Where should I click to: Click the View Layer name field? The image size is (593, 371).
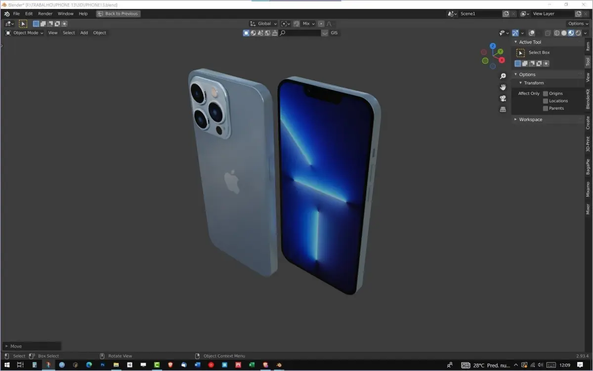point(552,14)
